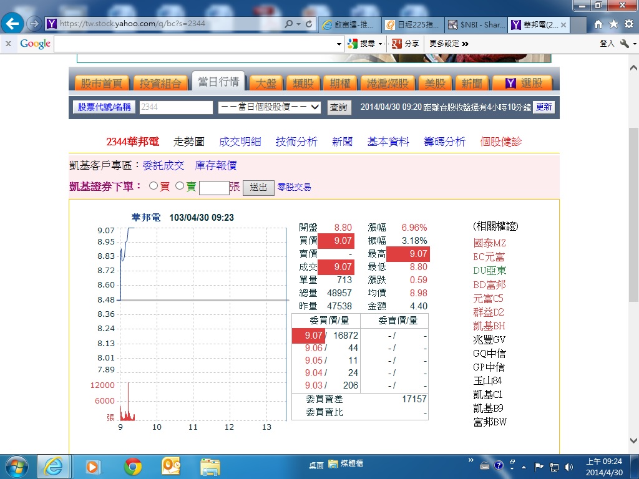Open the address bar autocomplete dropdown arrow
Screen dimensions: 639x479
click(x=299, y=24)
